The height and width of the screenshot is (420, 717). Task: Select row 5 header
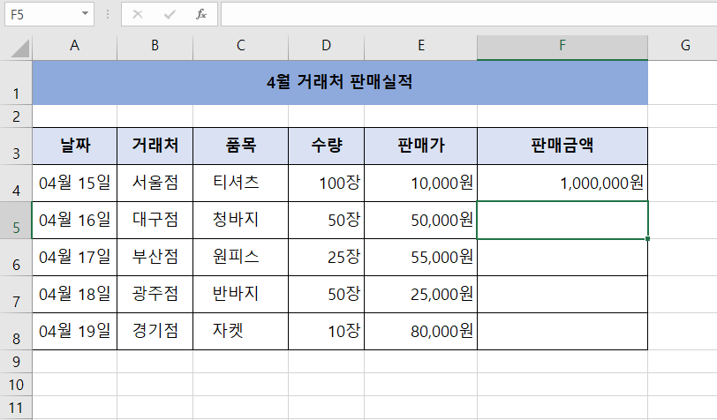coord(16,221)
